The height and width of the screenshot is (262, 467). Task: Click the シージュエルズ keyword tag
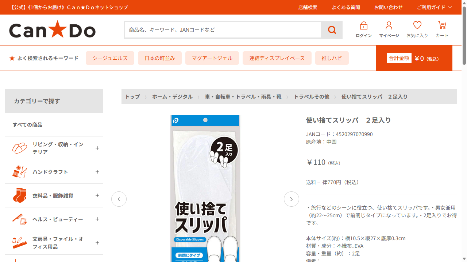[110, 58]
